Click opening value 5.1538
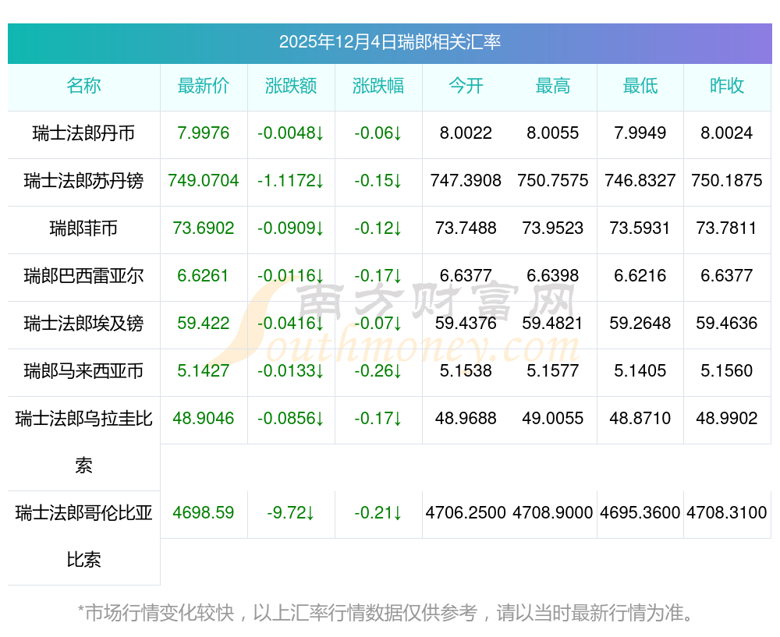780x637 pixels. [x=466, y=371]
